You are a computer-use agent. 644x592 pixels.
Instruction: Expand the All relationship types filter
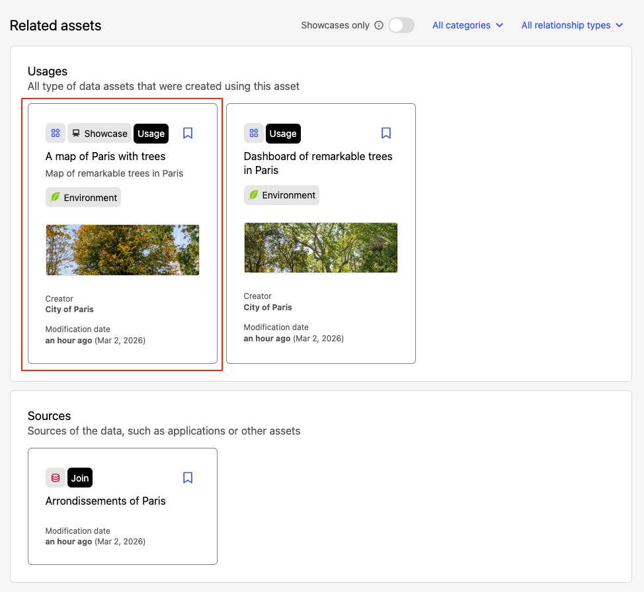tap(572, 25)
